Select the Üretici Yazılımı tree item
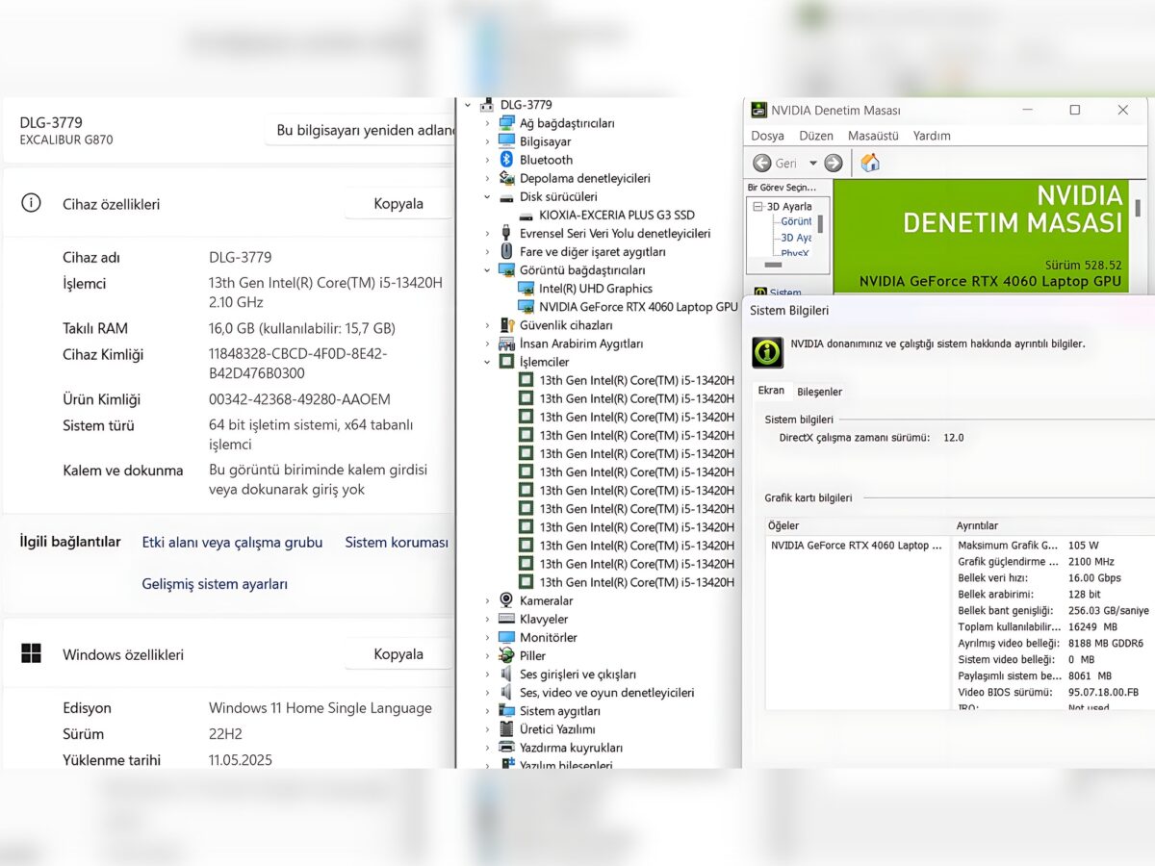Image resolution: width=1155 pixels, height=866 pixels. click(557, 729)
